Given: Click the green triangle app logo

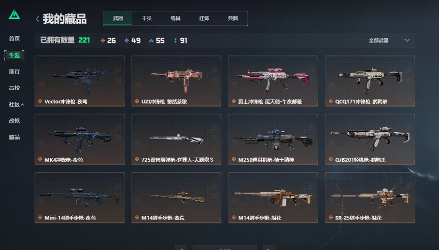Looking at the screenshot, I should pos(14,14).
